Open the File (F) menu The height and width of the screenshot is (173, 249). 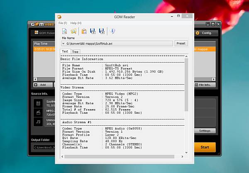(x=63, y=23)
